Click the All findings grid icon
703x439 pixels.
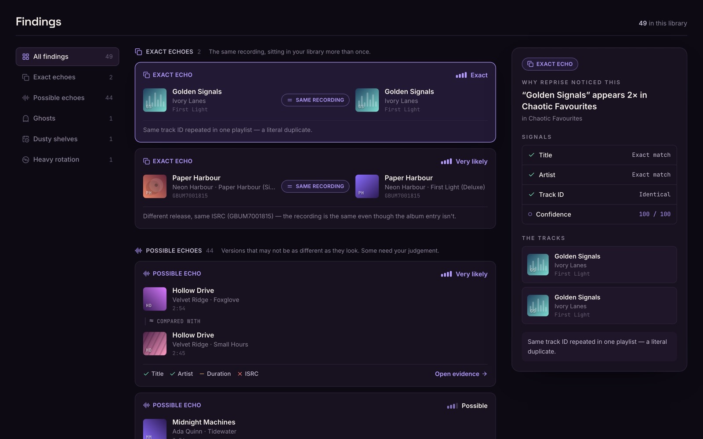point(25,57)
